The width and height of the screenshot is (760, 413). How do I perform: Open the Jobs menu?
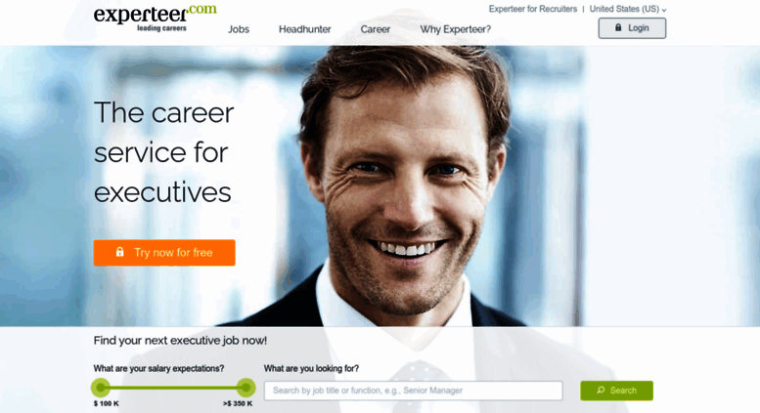tap(239, 29)
